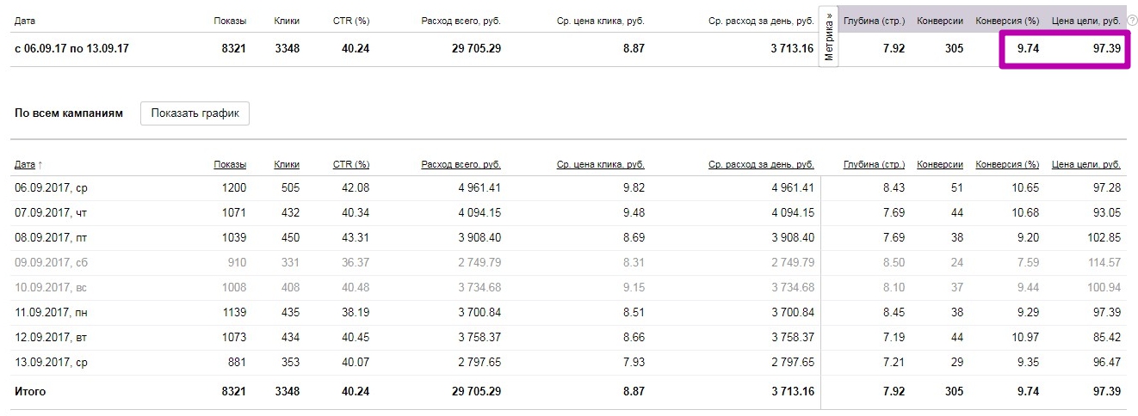Click the help question mark icon

(x=1132, y=20)
